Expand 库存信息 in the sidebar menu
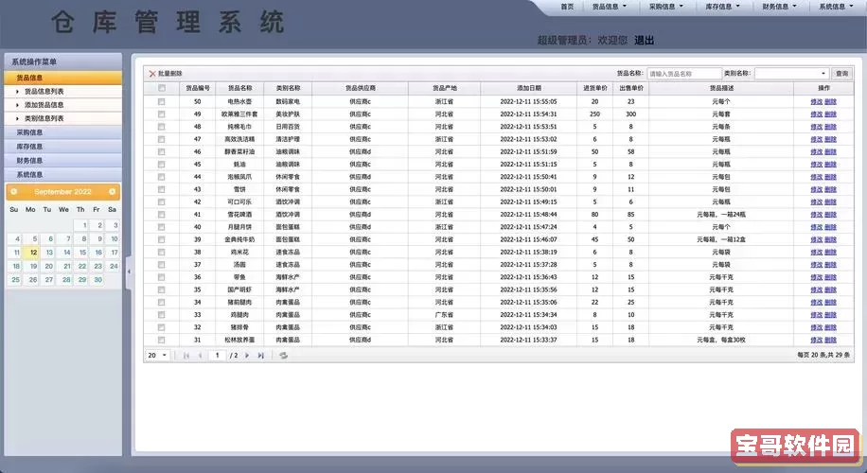This screenshot has width=867, height=473. pos(63,147)
